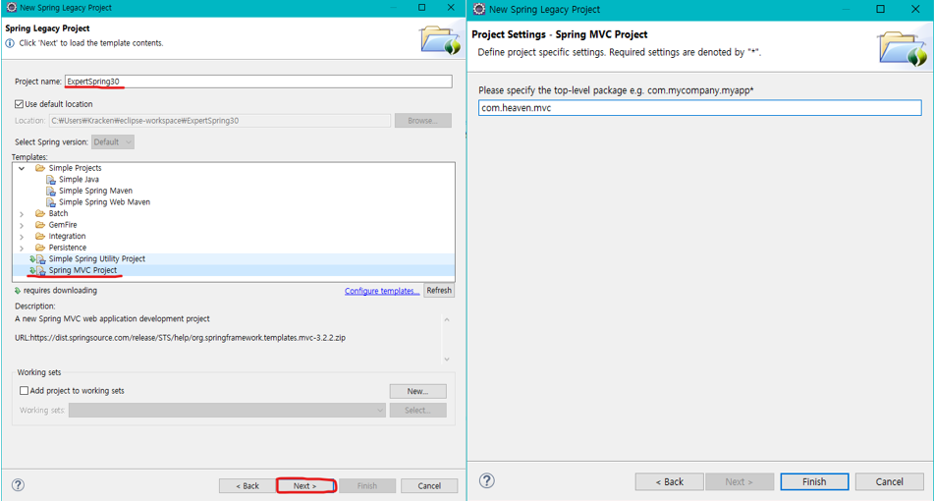Viewport: 934px width, 501px height.
Task: Click the description scroll down arrow
Action: (447, 360)
